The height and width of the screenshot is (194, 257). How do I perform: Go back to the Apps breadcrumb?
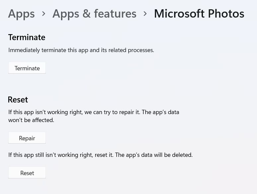coord(21,14)
